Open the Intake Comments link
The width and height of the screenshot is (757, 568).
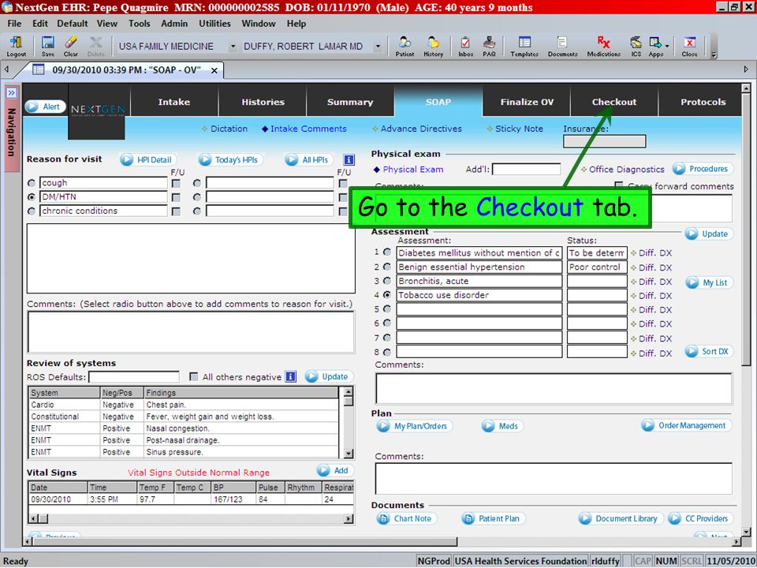tap(304, 129)
